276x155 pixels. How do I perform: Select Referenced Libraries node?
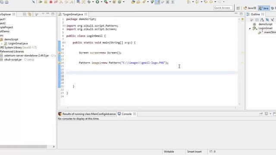click(12, 52)
